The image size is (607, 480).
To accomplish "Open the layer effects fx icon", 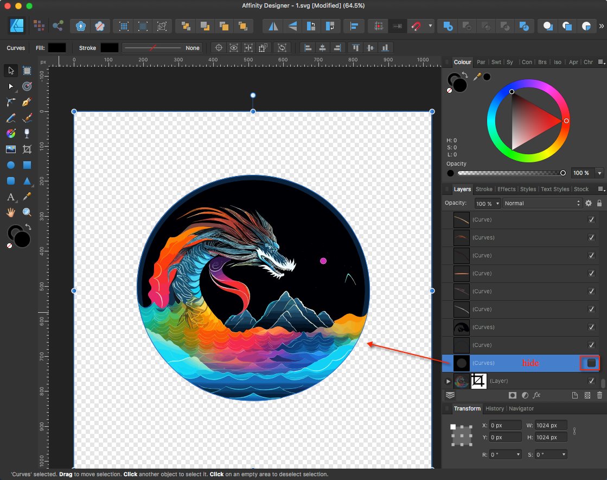I will pos(537,395).
